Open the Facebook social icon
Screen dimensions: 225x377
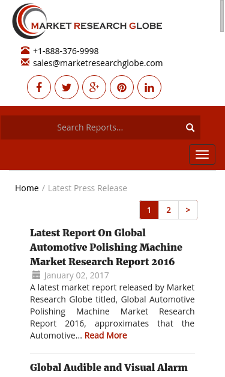[39, 87]
